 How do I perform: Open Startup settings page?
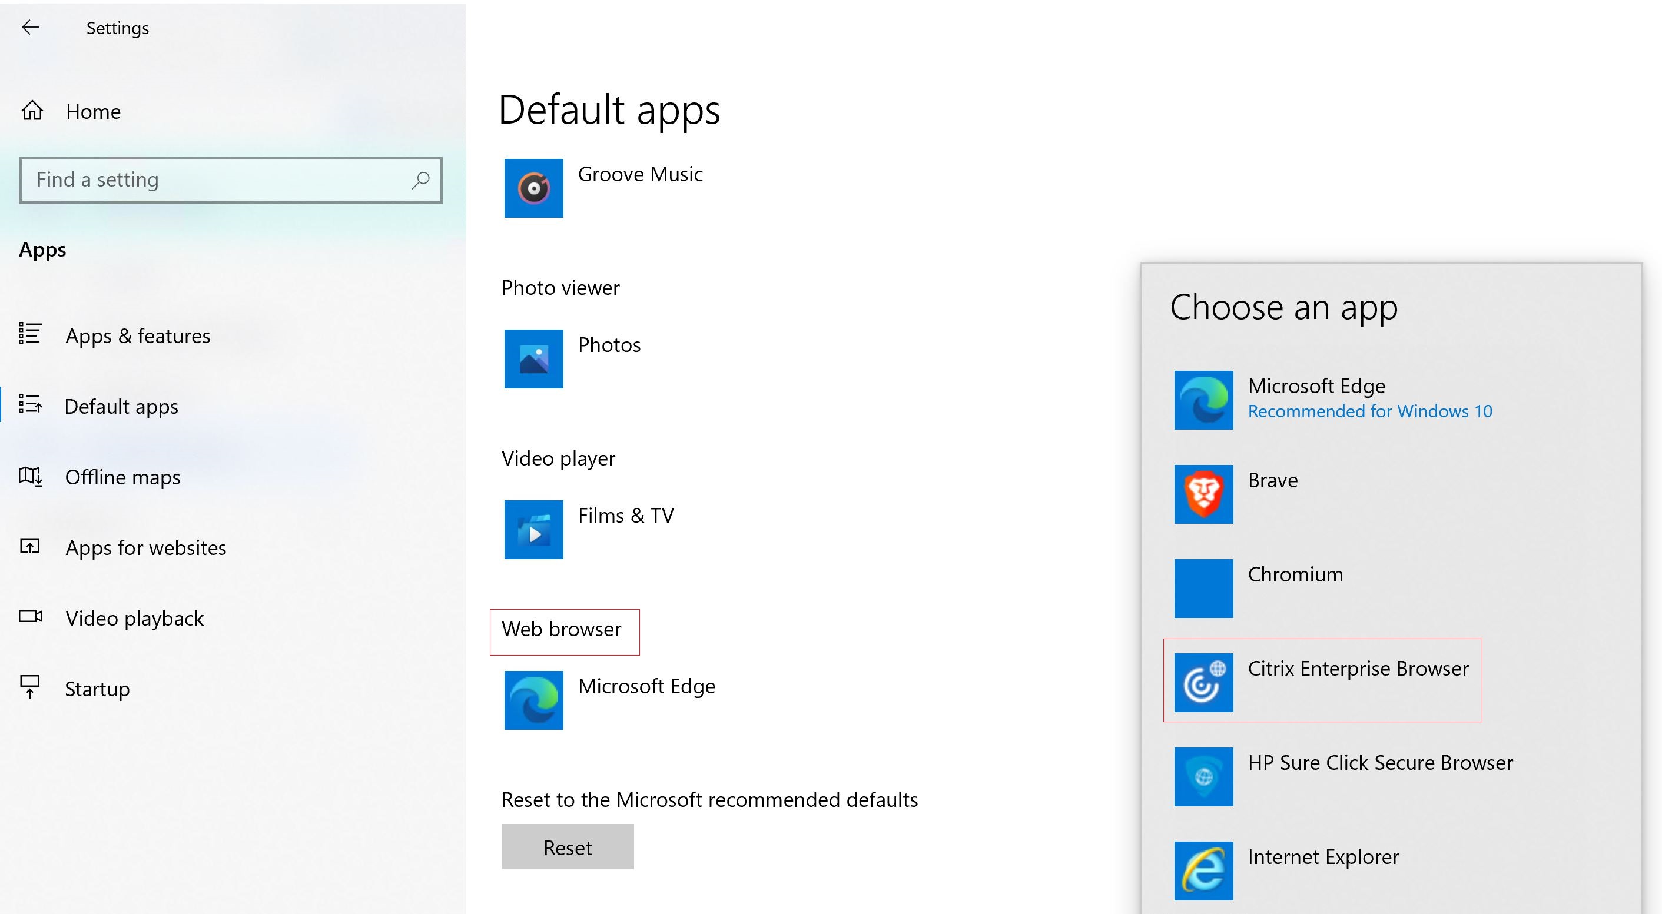coord(97,688)
